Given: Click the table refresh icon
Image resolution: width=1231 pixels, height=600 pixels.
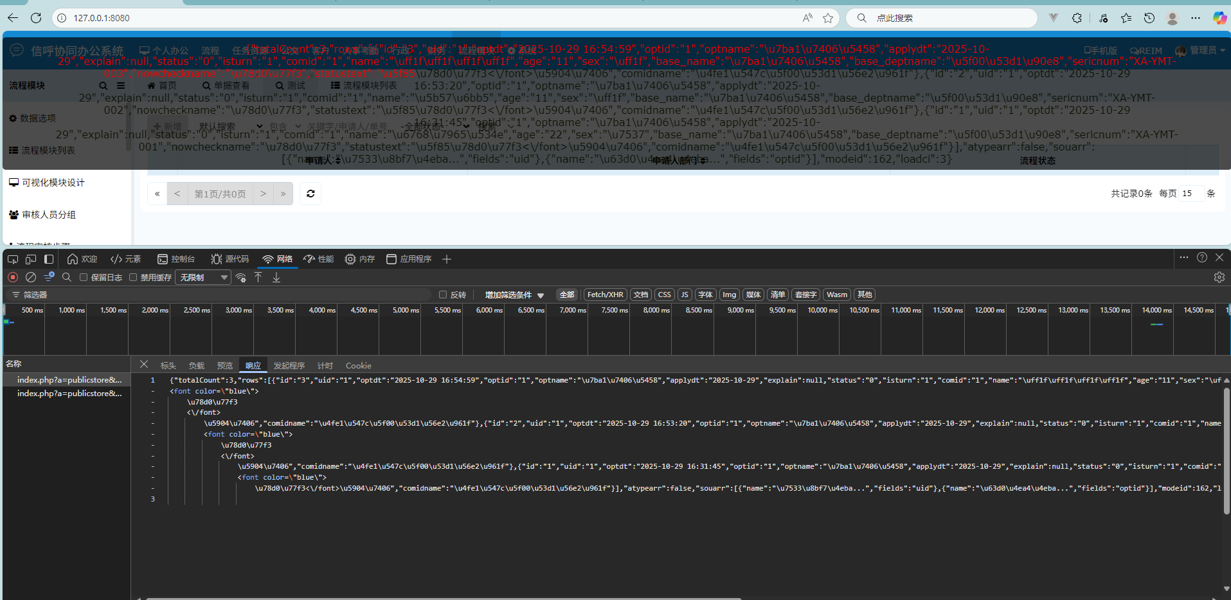Looking at the screenshot, I should pyautogui.click(x=310, y=194).
